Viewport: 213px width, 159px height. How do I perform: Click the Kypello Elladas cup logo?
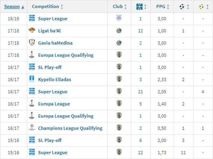32,79
